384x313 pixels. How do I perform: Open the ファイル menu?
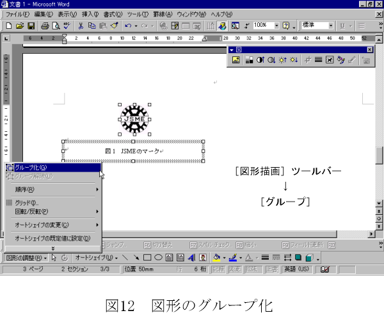[x=17, y=15]
